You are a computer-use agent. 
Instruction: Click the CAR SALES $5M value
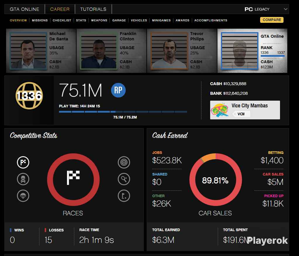(x=275, y=182)
